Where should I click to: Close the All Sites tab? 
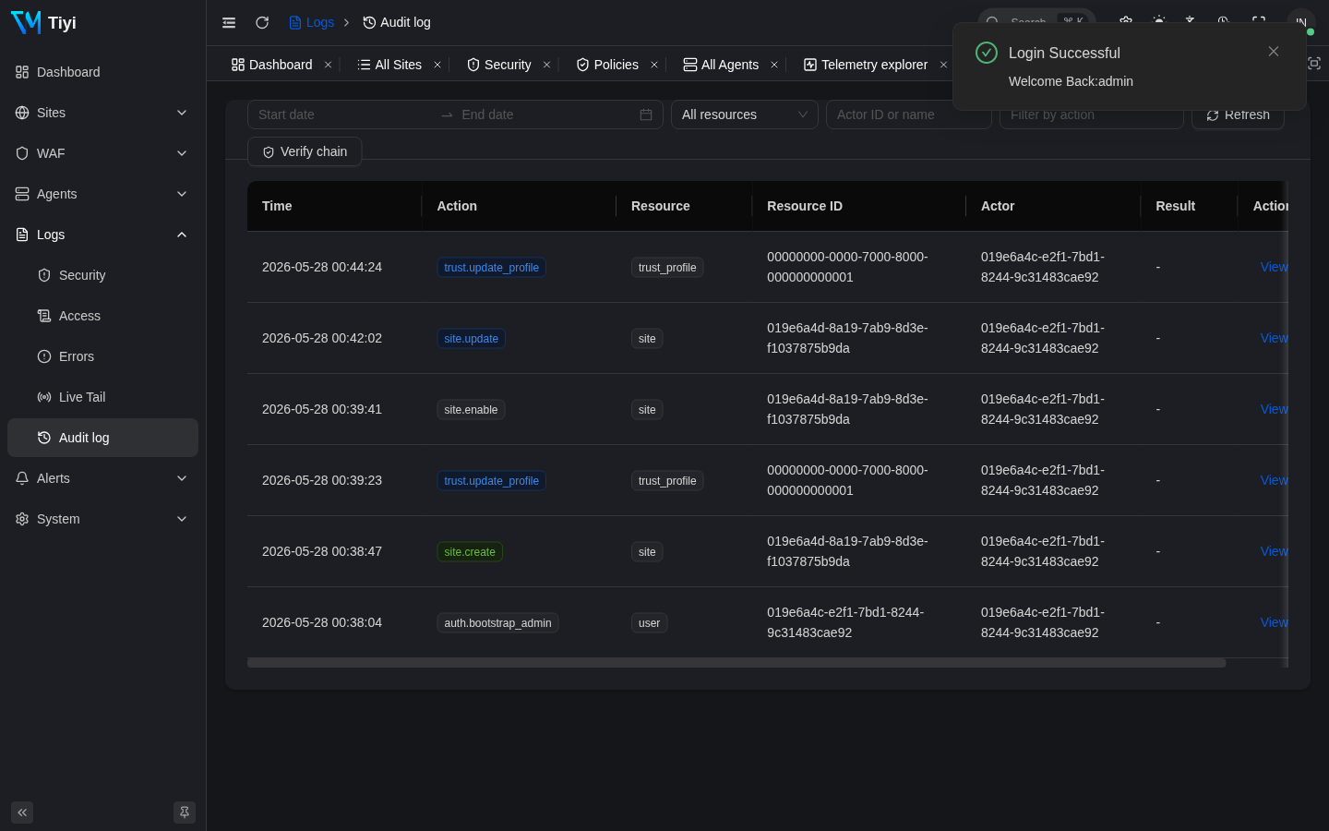pyautogui.click(x=437, y=65)
